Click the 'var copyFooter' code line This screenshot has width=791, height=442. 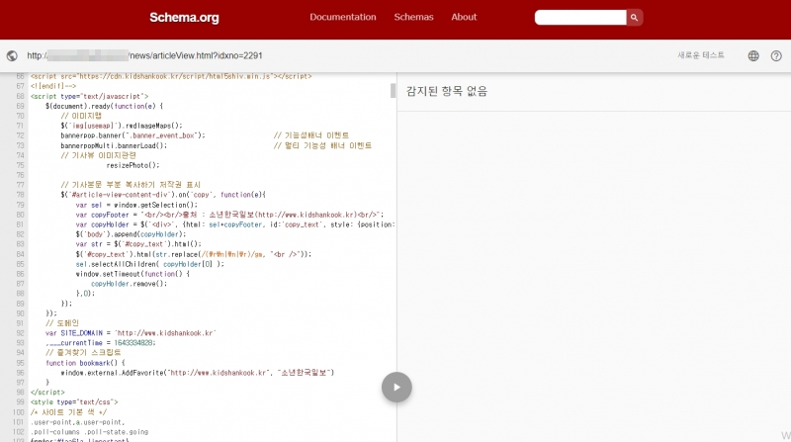click(229, 215)
